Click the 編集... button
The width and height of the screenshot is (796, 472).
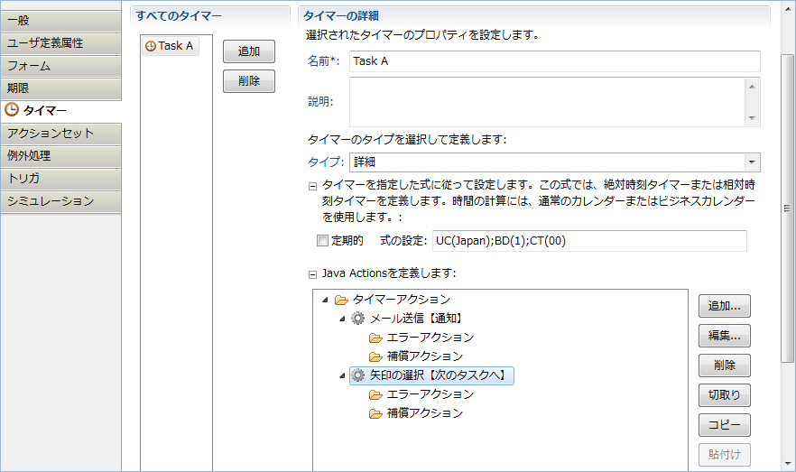pyautogui.click(x=725, y=336)
